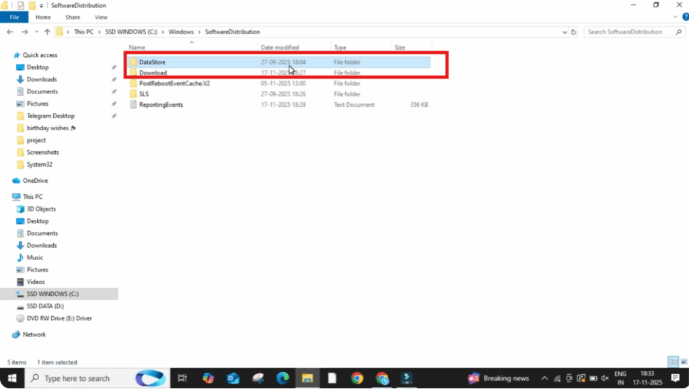
Task: Open Google Chrome from the taskbar
Action: click(357, 378)
